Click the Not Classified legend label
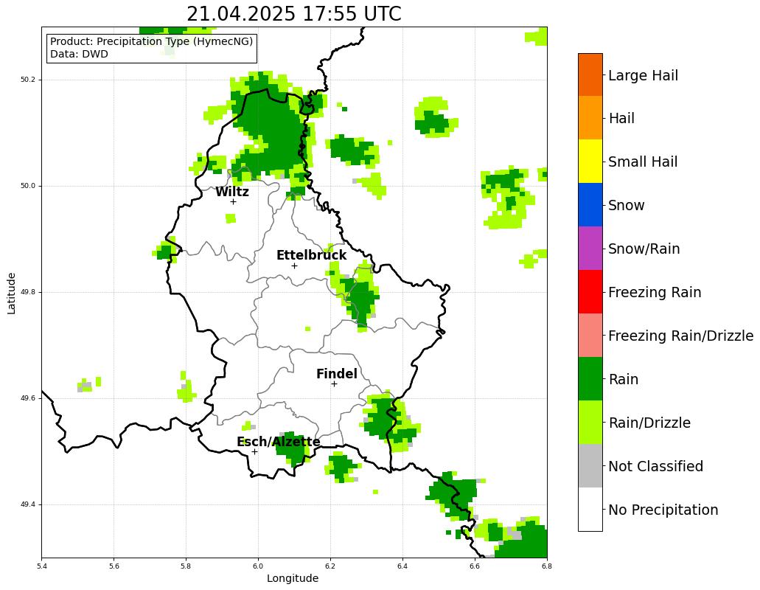Image resolution: width=760 pixels, height=590 pixels. tap(656, 466)
